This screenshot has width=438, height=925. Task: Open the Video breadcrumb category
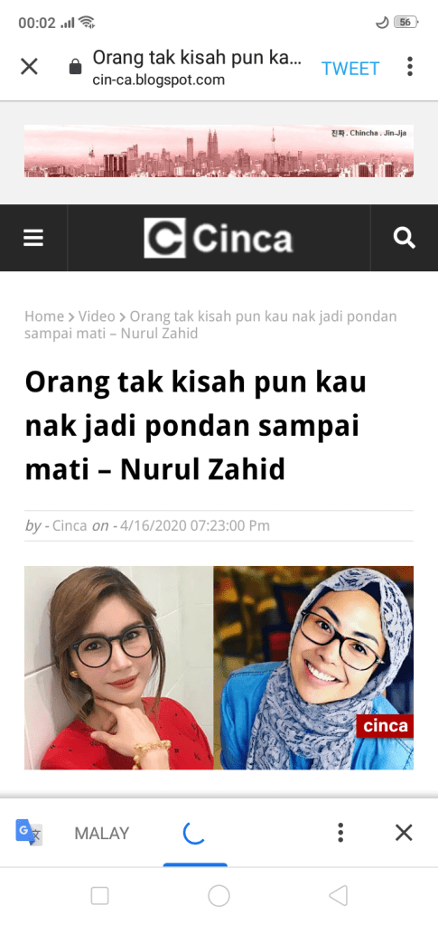97,316
